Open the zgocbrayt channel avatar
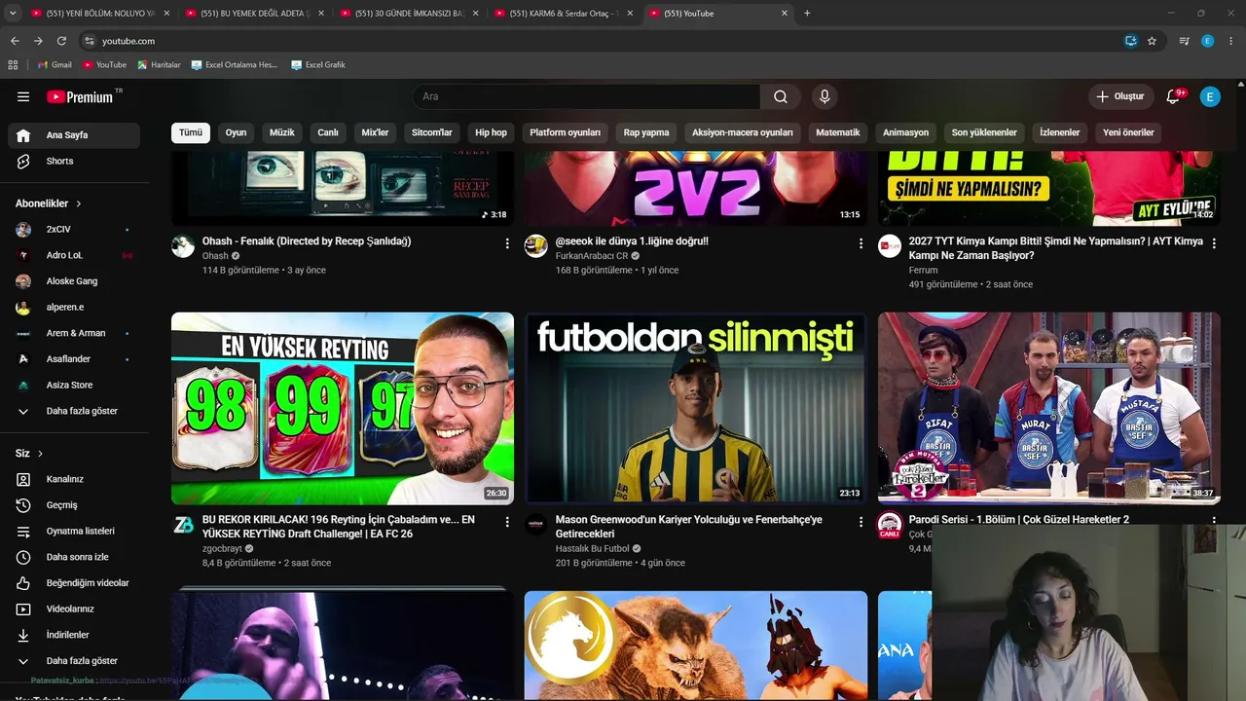The height and width of the screenshot is (701, 1246). coord(183,524)
